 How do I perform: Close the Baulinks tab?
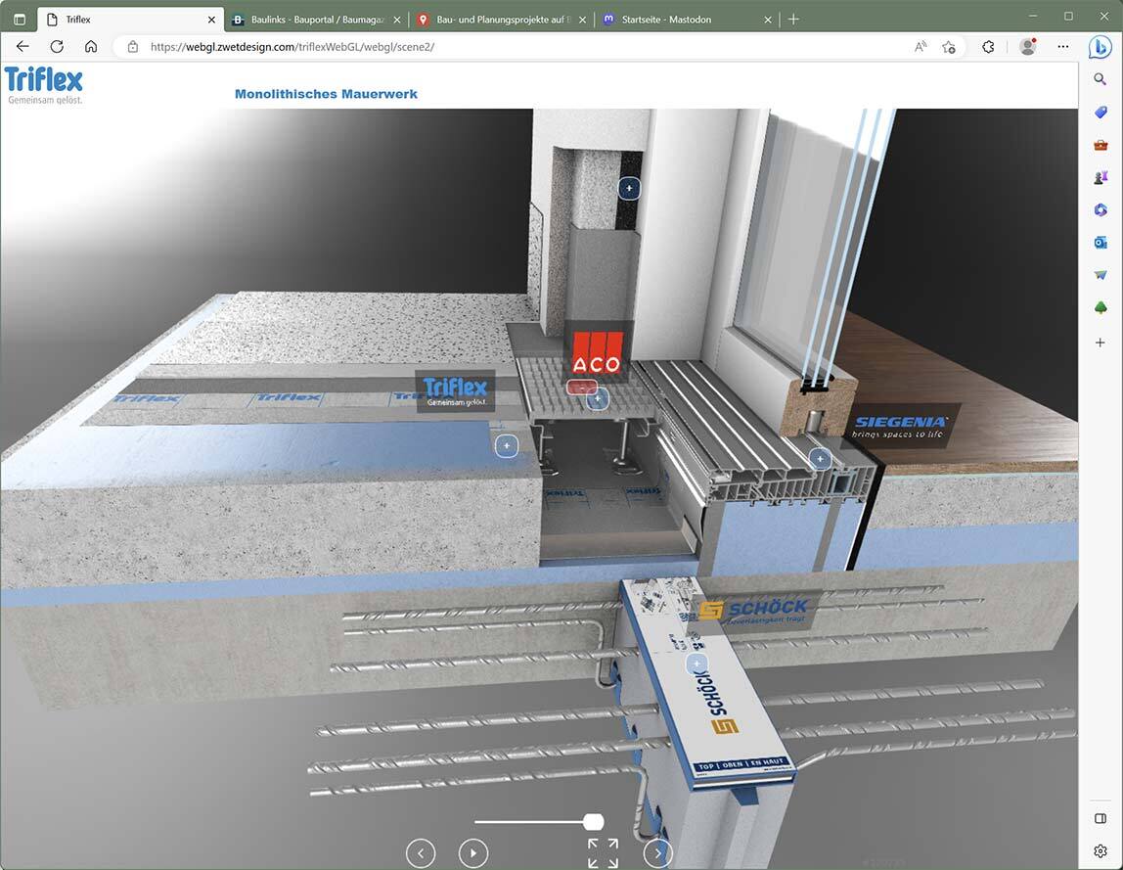pos(397,21)
